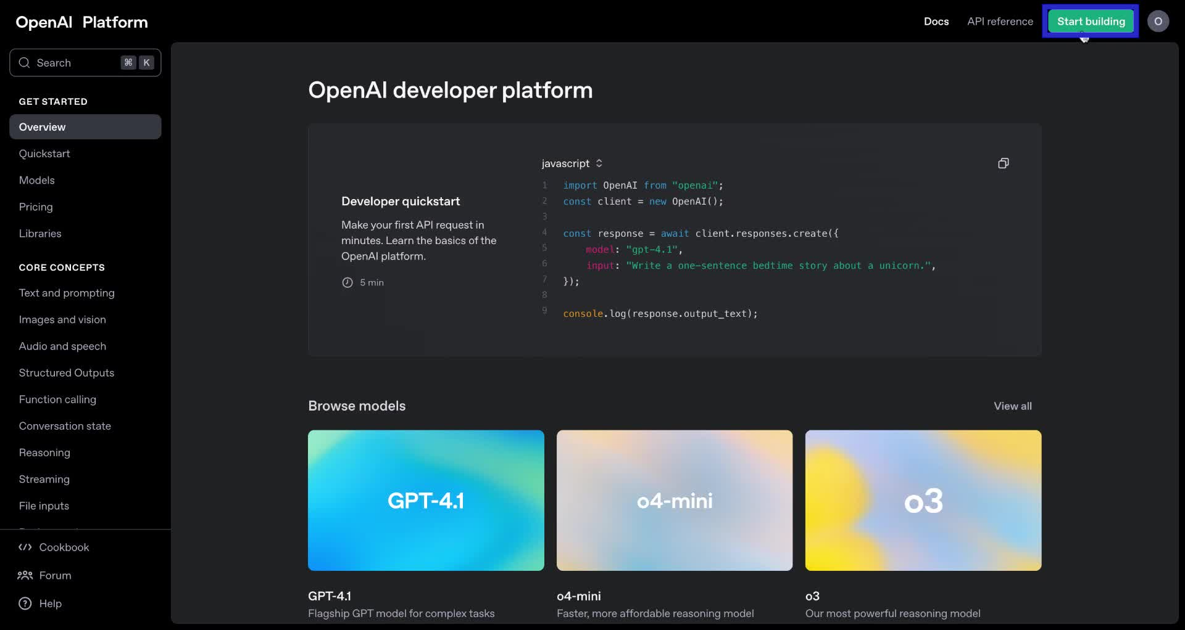Click the GPT-4.1 model thumbnail

(x=426, y=500)
